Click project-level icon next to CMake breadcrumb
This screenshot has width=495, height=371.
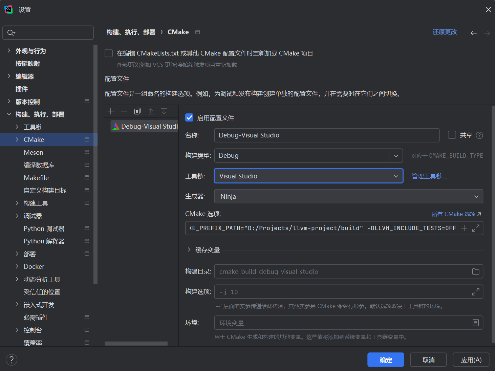pos(198,32)
